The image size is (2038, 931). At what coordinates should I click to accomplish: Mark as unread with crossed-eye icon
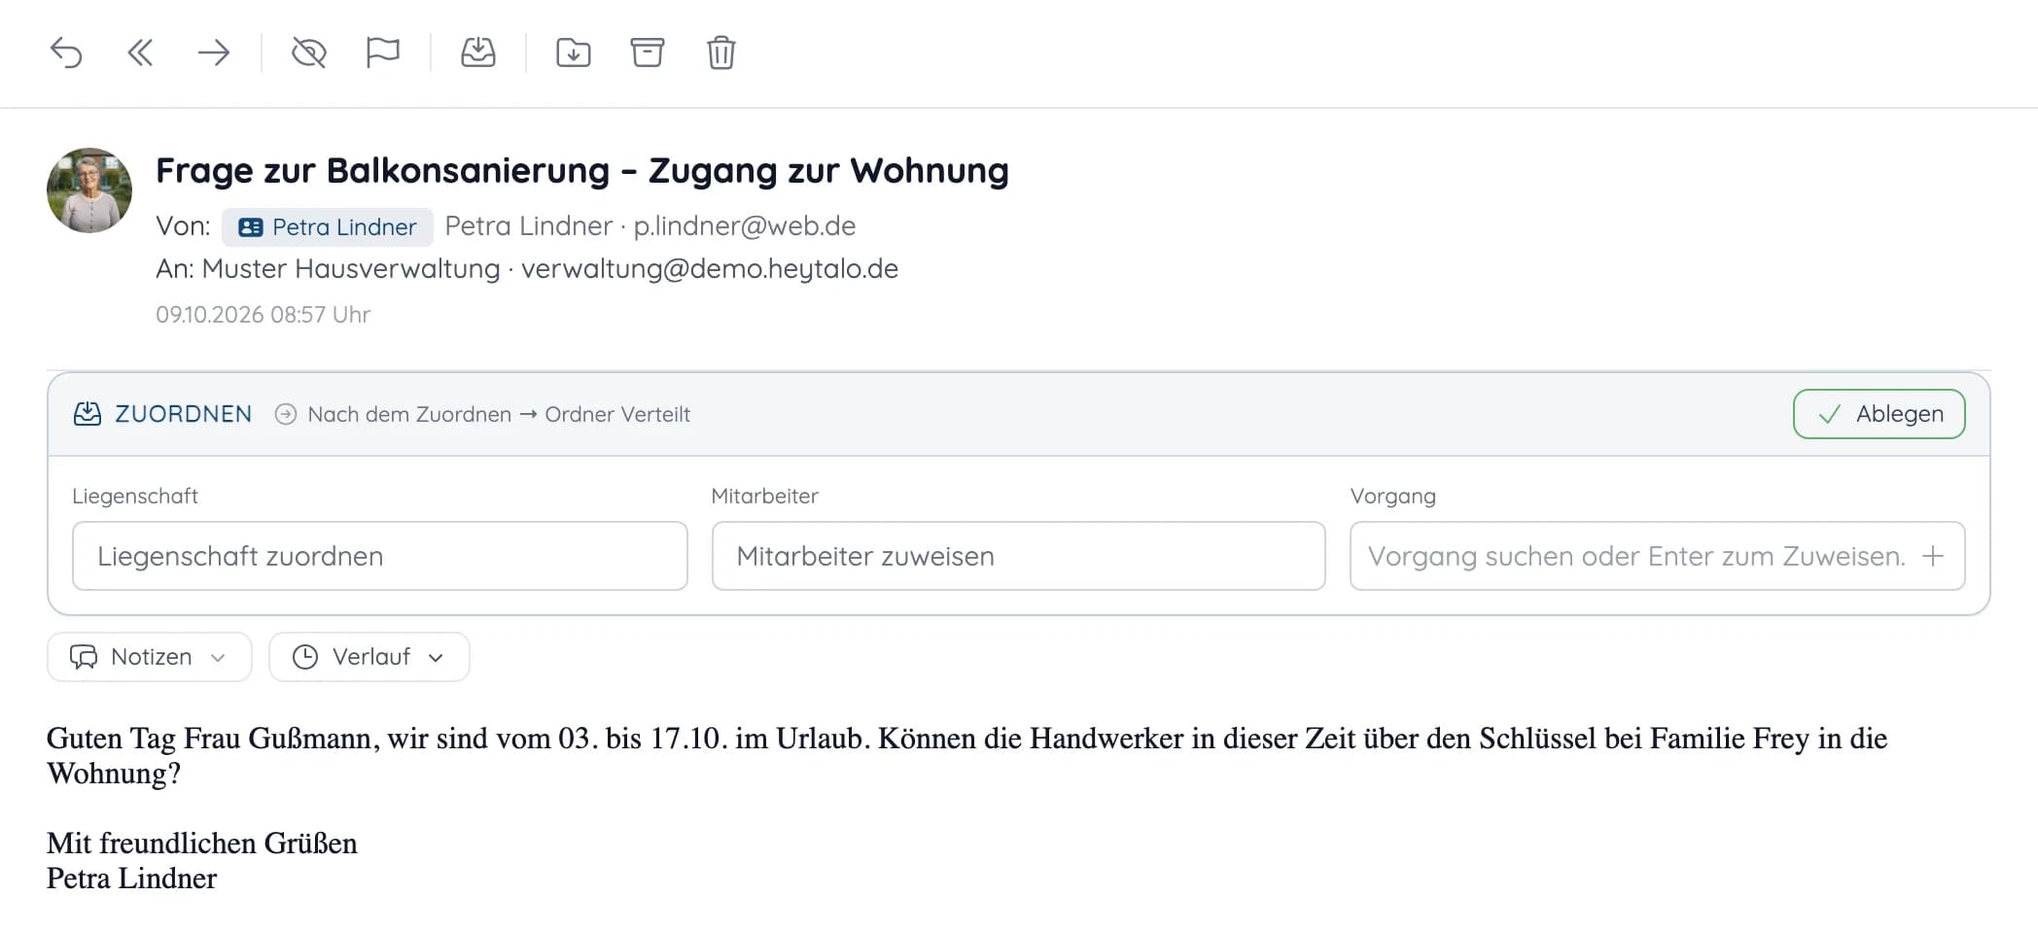309,52
